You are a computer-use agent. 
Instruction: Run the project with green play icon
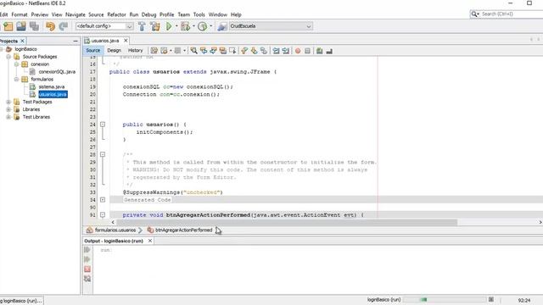tap(169, 26)
